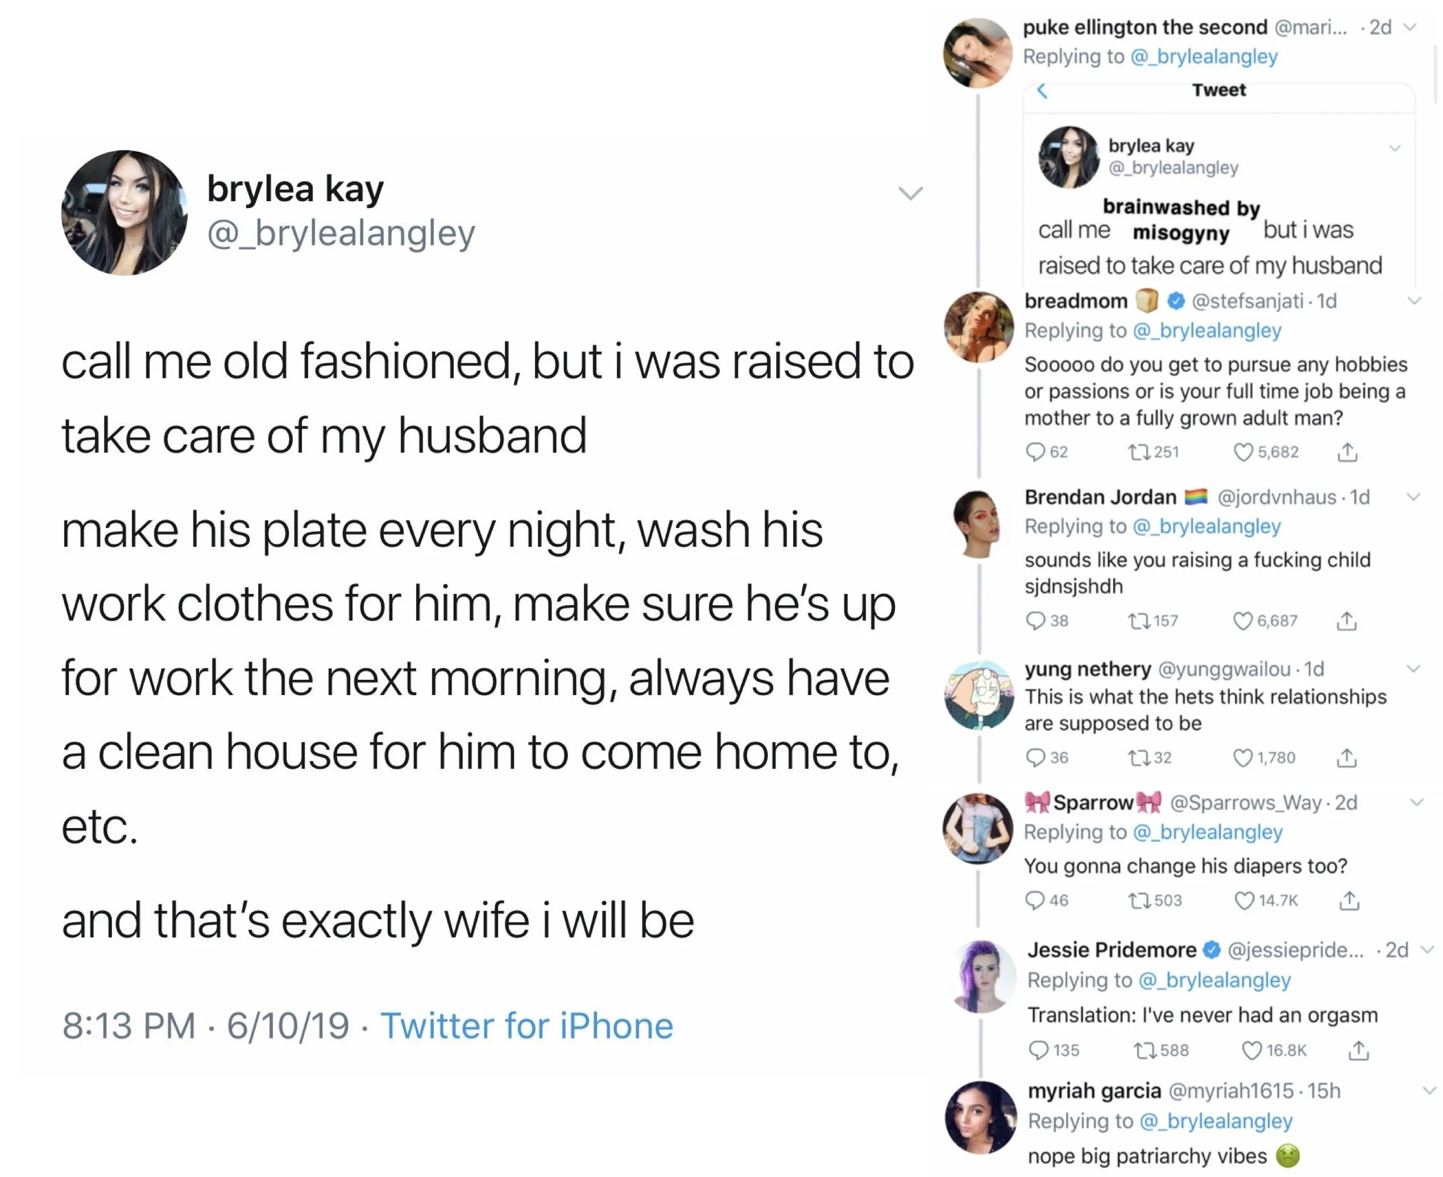The width and height of the screenshot is (1443, 1177).
Task: Open dropdown chevron on Sparrow's reply
Action: (x=1416, y=802)
